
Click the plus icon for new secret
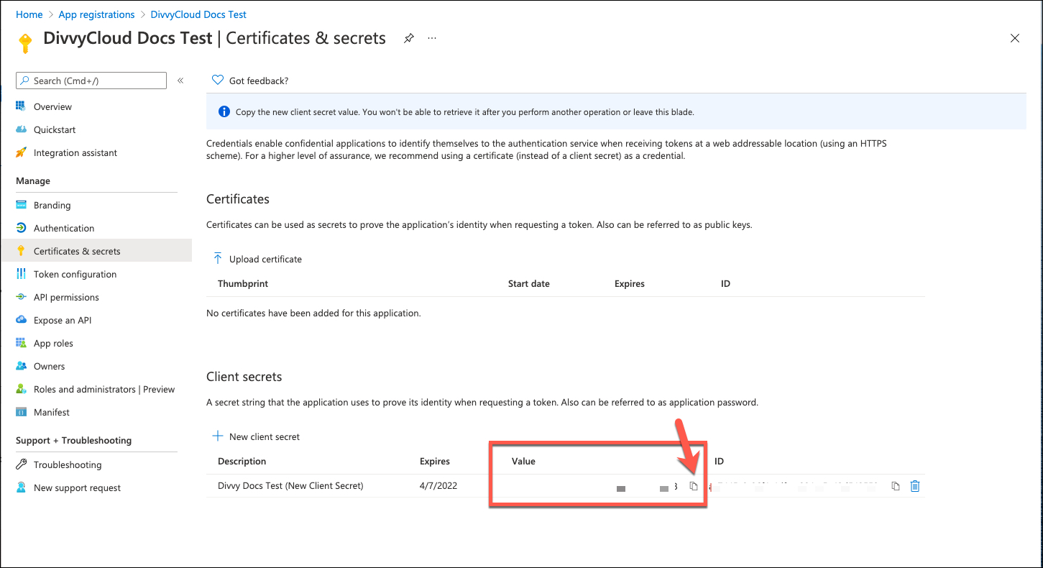click(218, 436)
